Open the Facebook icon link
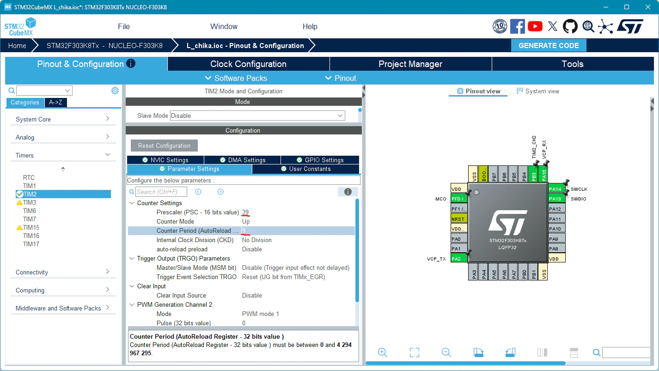 [x=517, y=26]
